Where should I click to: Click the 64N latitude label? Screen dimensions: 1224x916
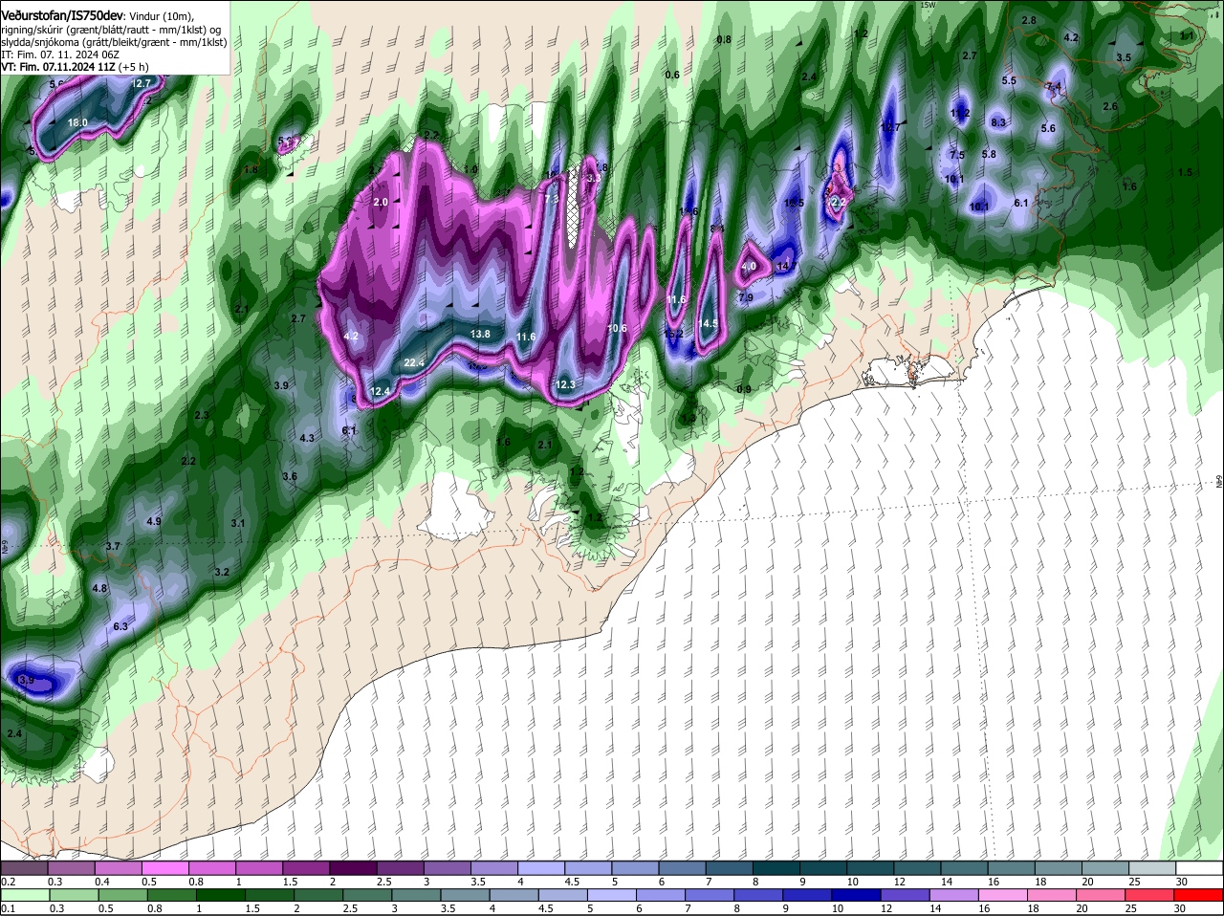pos(1220,483)
